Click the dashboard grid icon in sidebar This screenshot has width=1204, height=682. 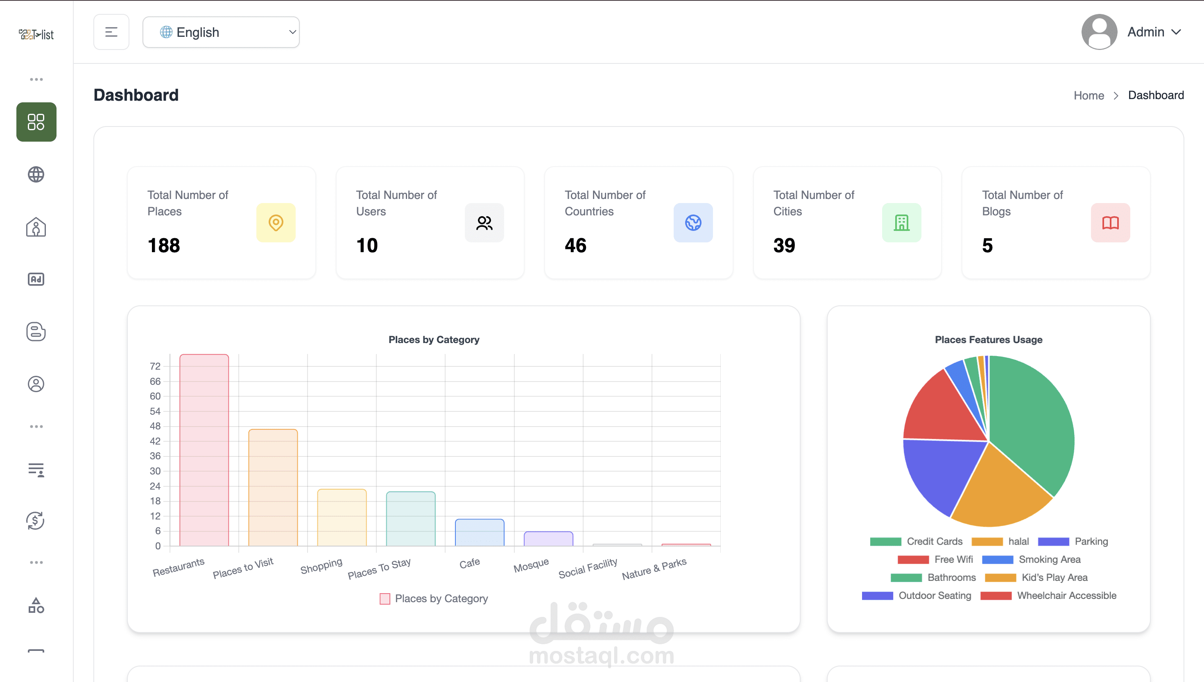click(36, 122)
